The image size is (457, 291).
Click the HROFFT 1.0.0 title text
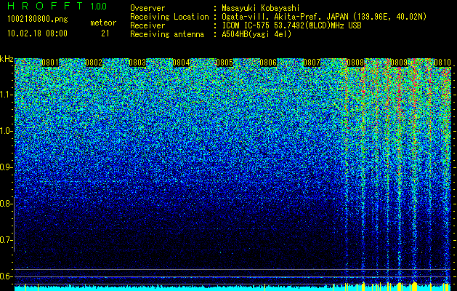tap(57, 6)
